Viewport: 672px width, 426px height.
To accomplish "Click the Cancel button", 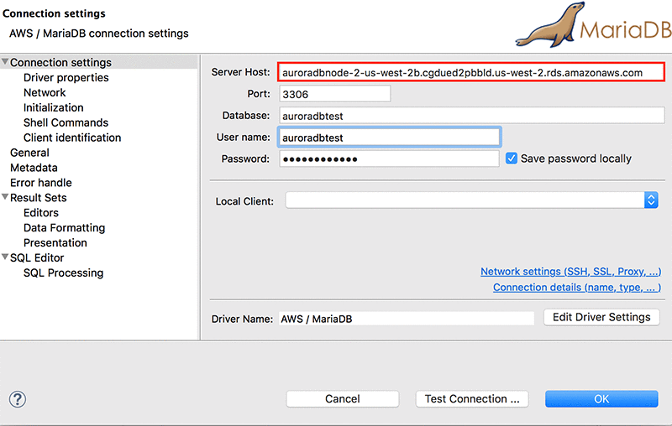I will tap(343, 398).
